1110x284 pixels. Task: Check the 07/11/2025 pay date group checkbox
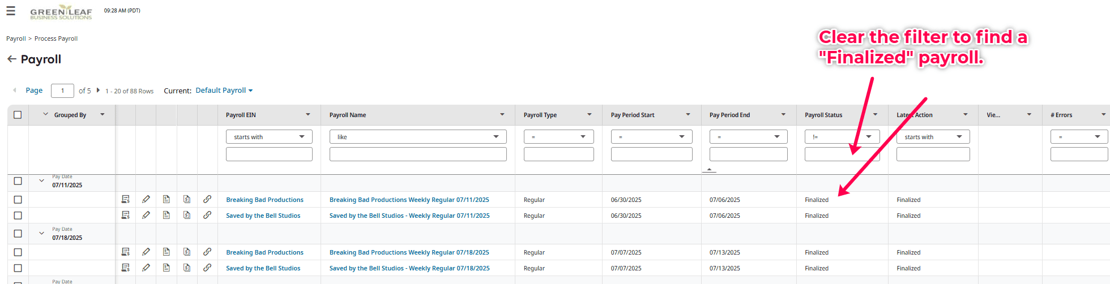[18, 181]
